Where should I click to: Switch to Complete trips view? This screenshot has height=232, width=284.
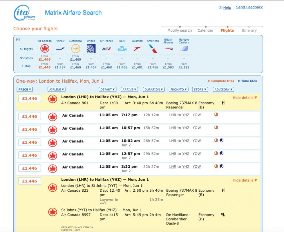[x=221, y=81]
